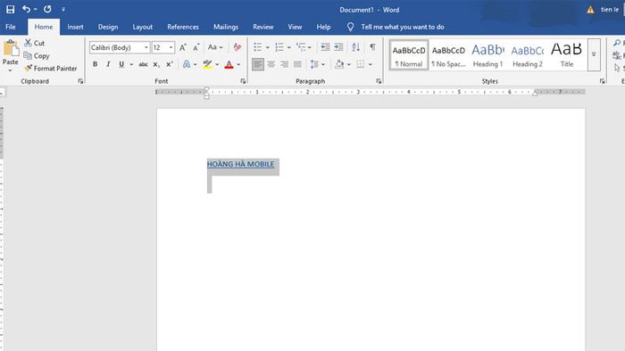
Task: Open the Customize Quick Access Toolbar arrow
Action: coord(63,9)
